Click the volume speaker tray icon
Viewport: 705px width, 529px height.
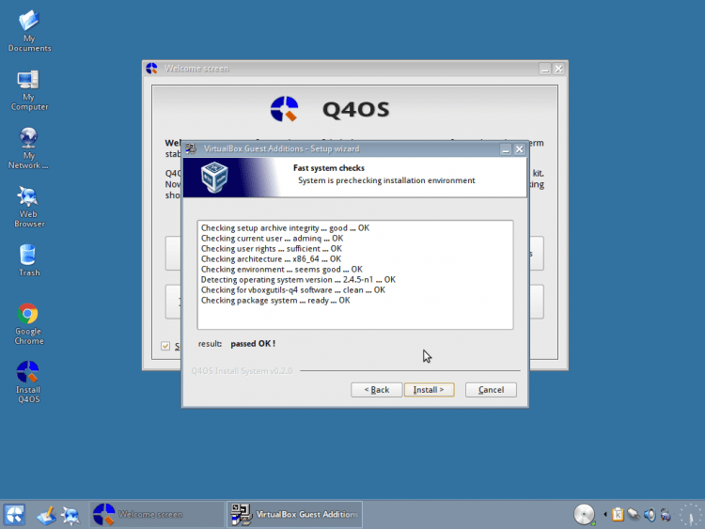tap(650, 514)
